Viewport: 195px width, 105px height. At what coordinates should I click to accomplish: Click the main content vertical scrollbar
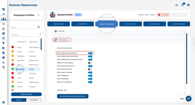point(187,59)
